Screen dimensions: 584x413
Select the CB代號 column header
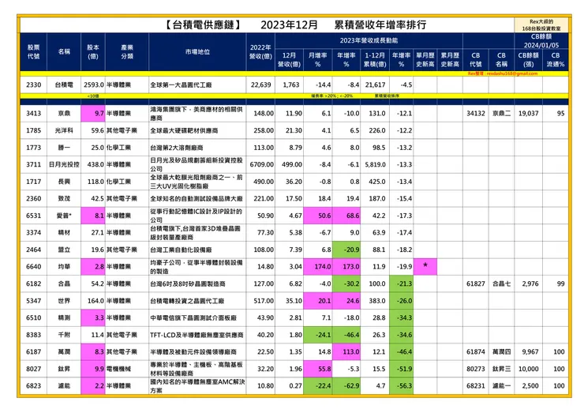coord(476,60)
